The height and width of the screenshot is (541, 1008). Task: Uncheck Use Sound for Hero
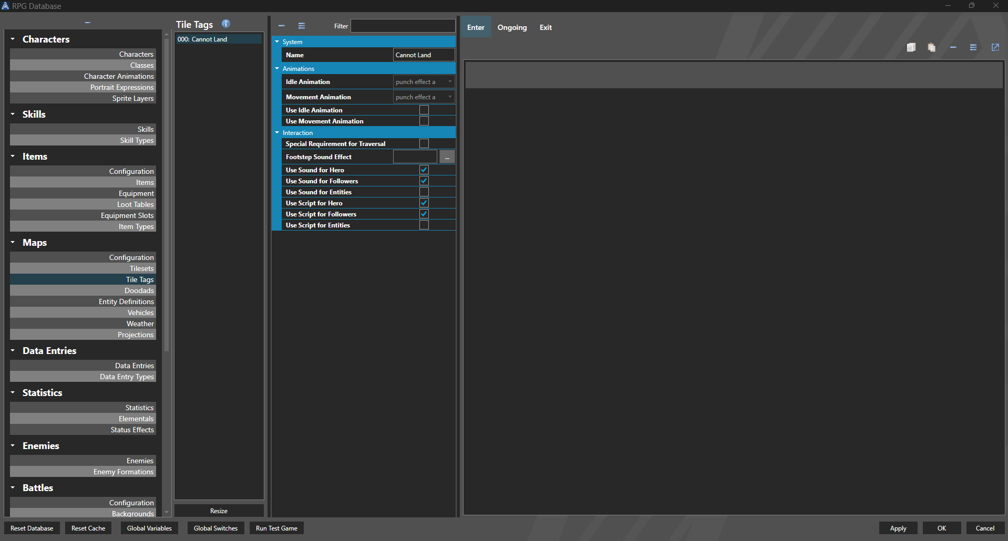pyautogui.click(x=424, y=170)
